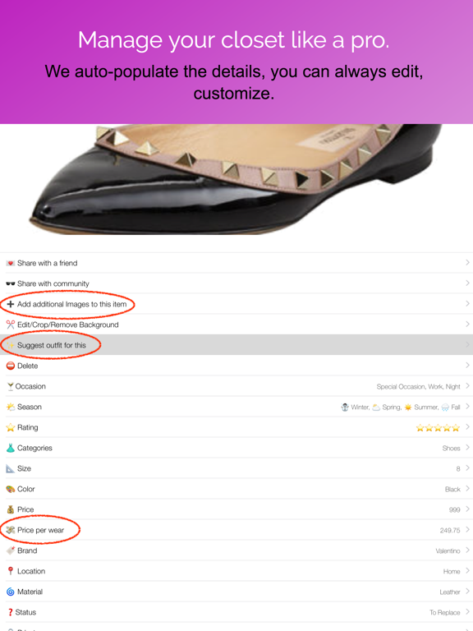
Task: Tap the money bag icon next to Price
Action: click(11, 509)
